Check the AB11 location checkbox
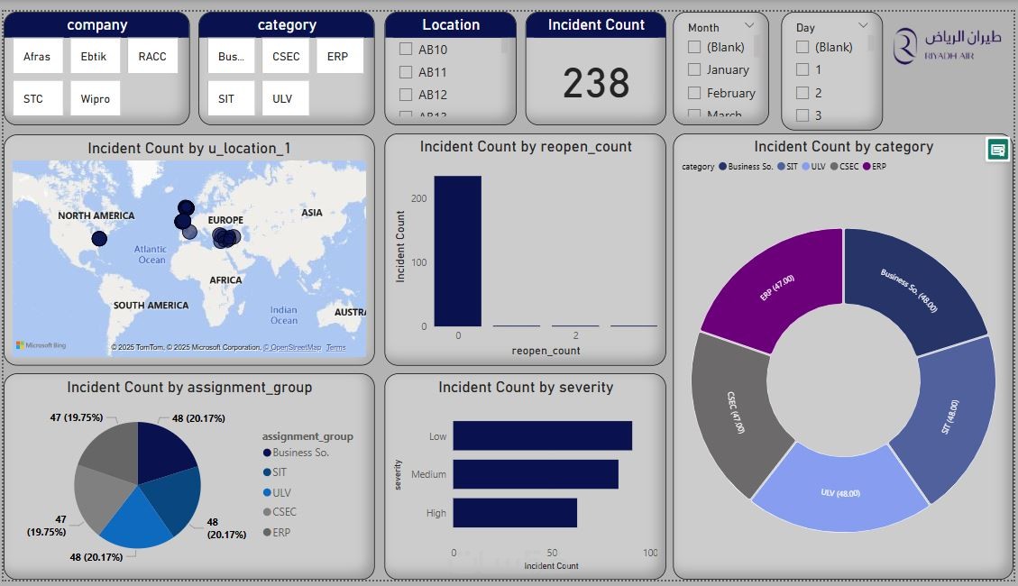 point(406,71)
